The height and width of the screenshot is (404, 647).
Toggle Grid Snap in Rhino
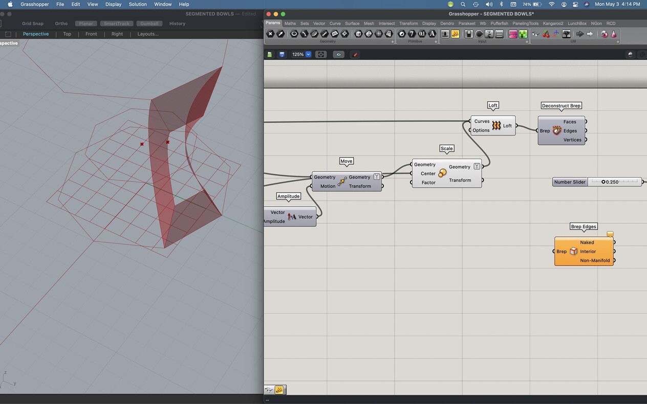point(33,24)
